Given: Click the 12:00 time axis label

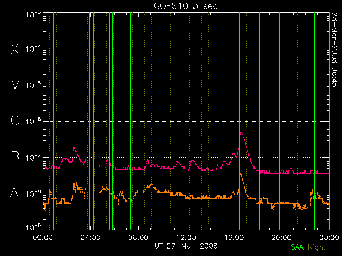Looking at the screenshot, I should [x=186, y=237].
